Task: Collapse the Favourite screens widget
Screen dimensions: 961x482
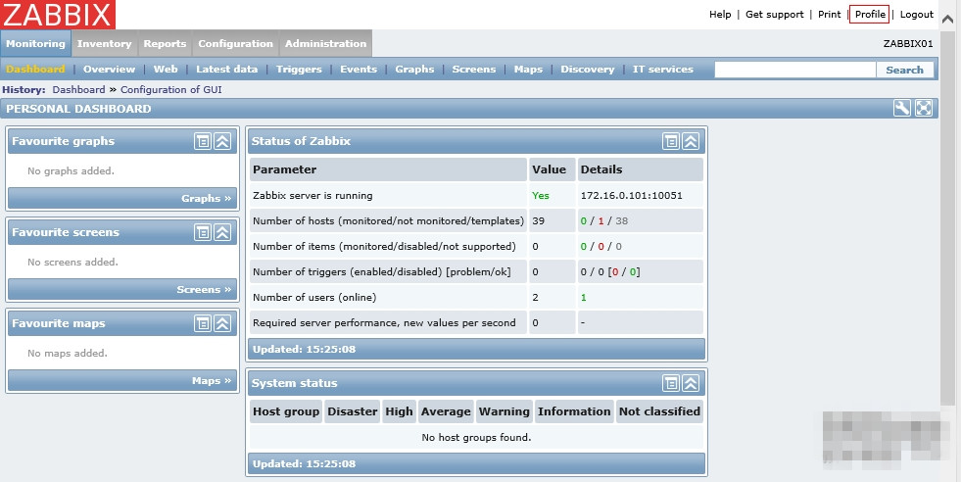Action: [x=222, y=232]
